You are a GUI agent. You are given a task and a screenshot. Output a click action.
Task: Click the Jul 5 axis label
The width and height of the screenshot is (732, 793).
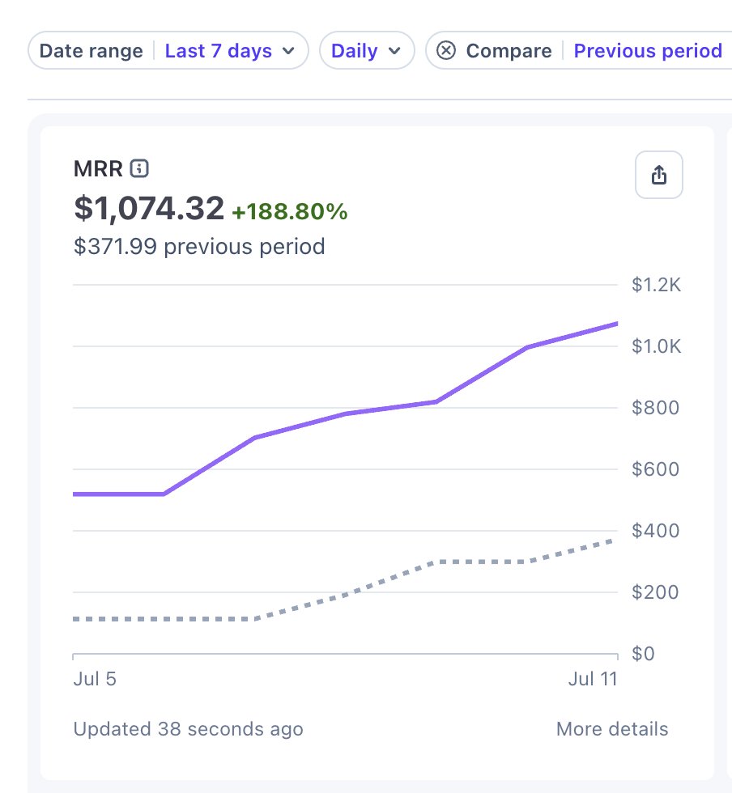coord(95,679)
